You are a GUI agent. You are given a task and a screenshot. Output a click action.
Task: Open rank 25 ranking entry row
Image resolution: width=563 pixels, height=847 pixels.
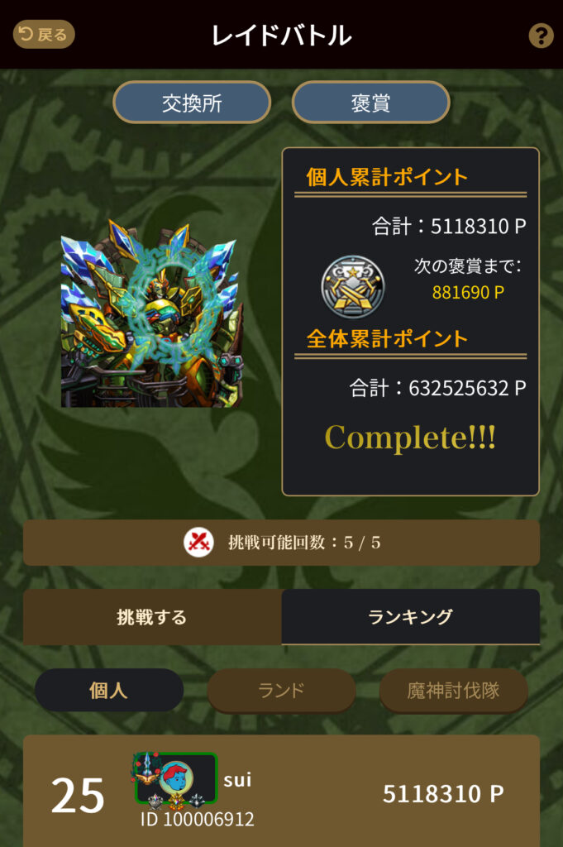pyautogui.click(x=281, y=791)
